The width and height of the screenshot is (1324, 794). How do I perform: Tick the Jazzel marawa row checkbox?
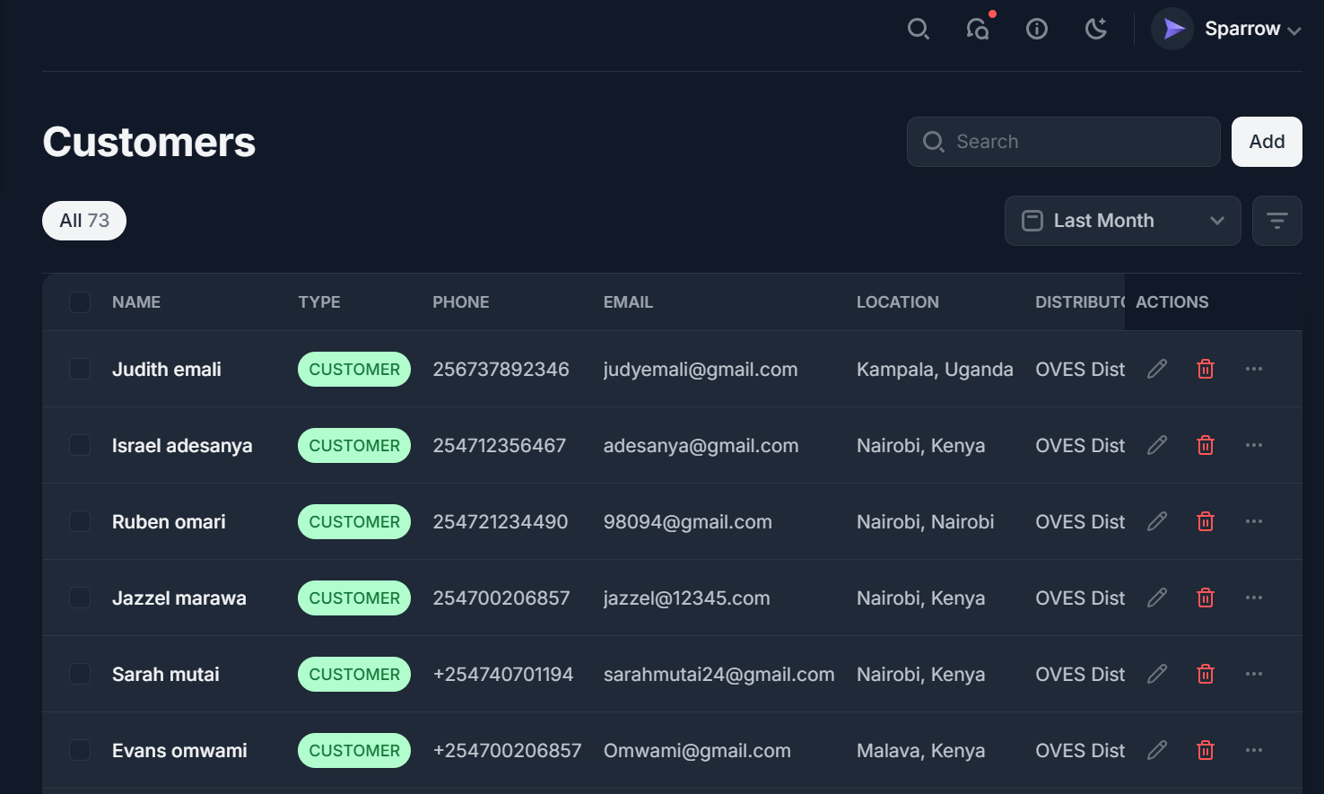click(x=80, y=598)
